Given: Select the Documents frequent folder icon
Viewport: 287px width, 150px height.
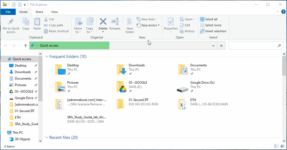Looking at the screenshot, I should pos(183,70).
